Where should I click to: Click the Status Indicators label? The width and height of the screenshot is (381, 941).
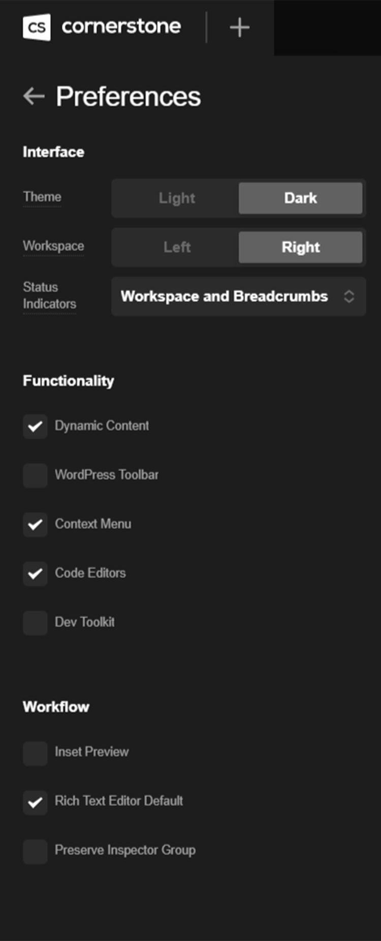(49, 295)
